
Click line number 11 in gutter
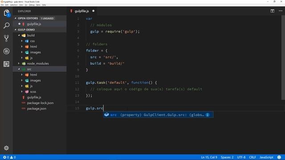(x=77, y=83)
